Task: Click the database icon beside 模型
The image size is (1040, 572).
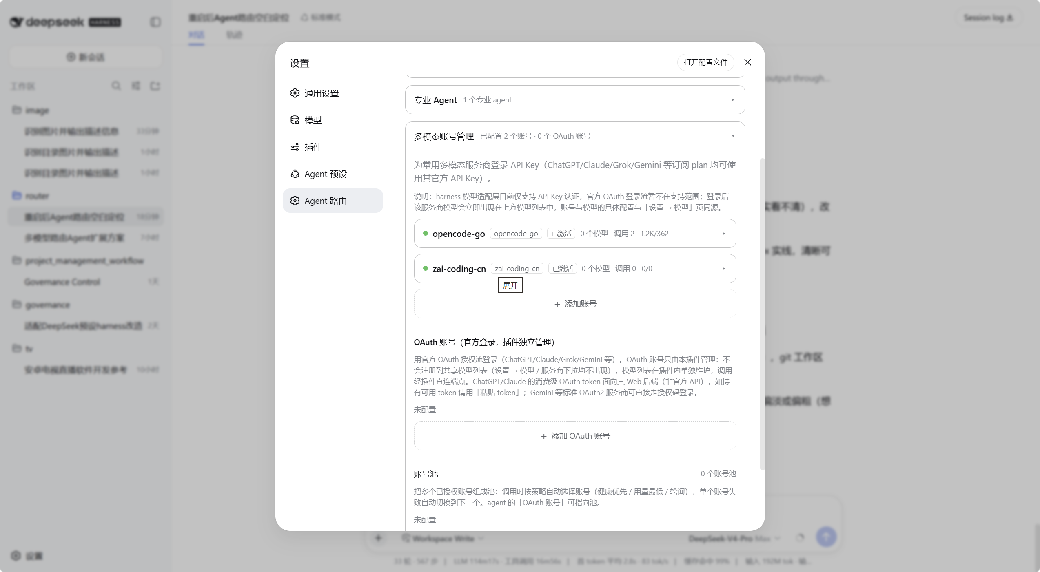Action: (295, 120)
